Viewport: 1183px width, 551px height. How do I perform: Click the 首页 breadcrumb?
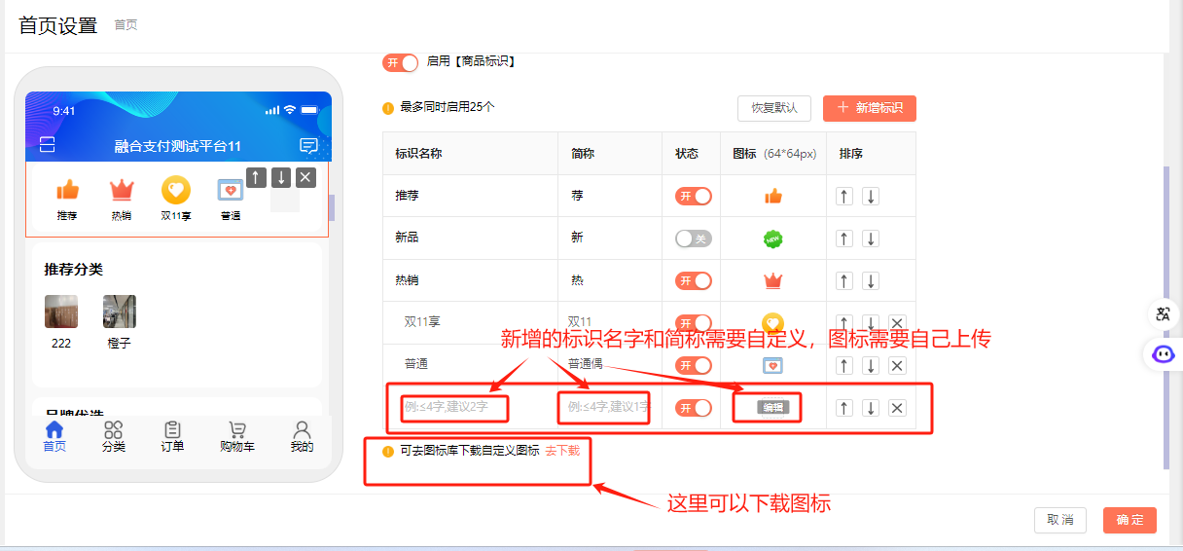coord(125,25)
